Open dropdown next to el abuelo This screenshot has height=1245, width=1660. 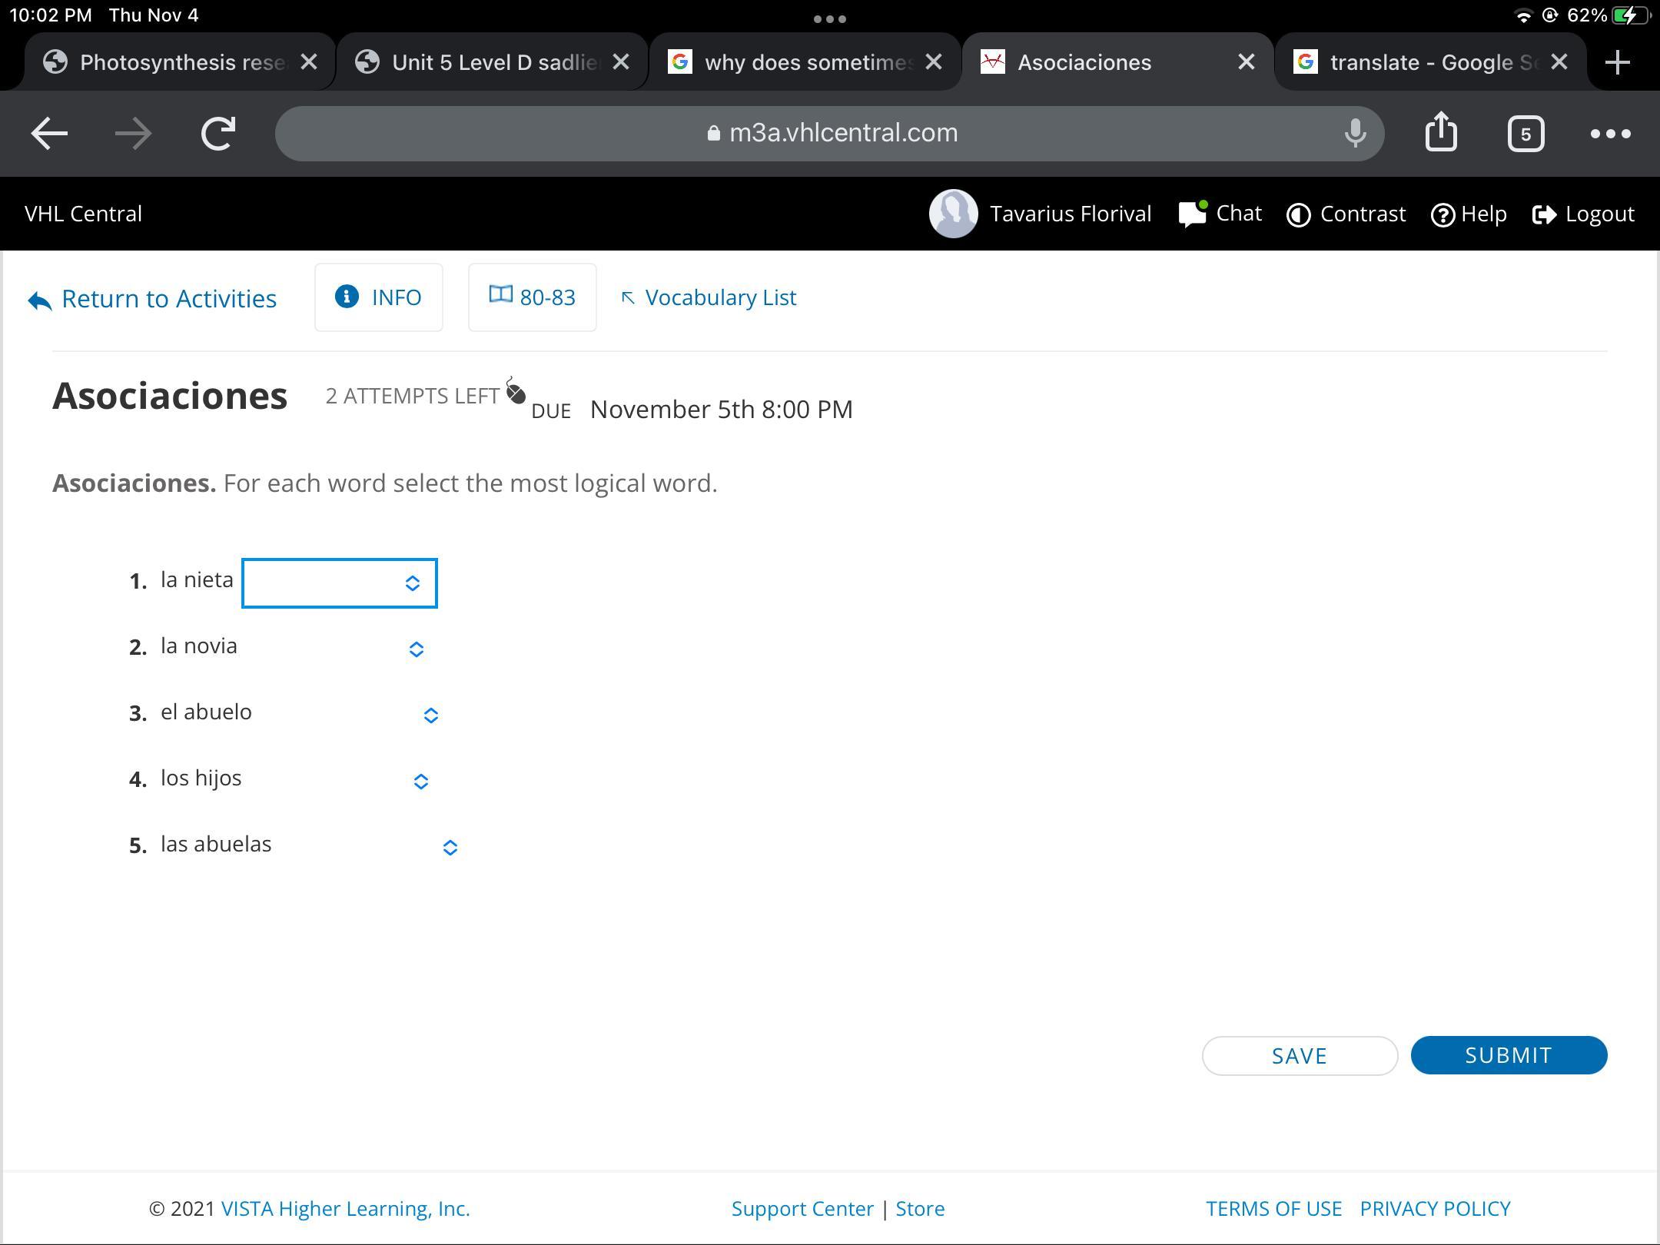430,715
